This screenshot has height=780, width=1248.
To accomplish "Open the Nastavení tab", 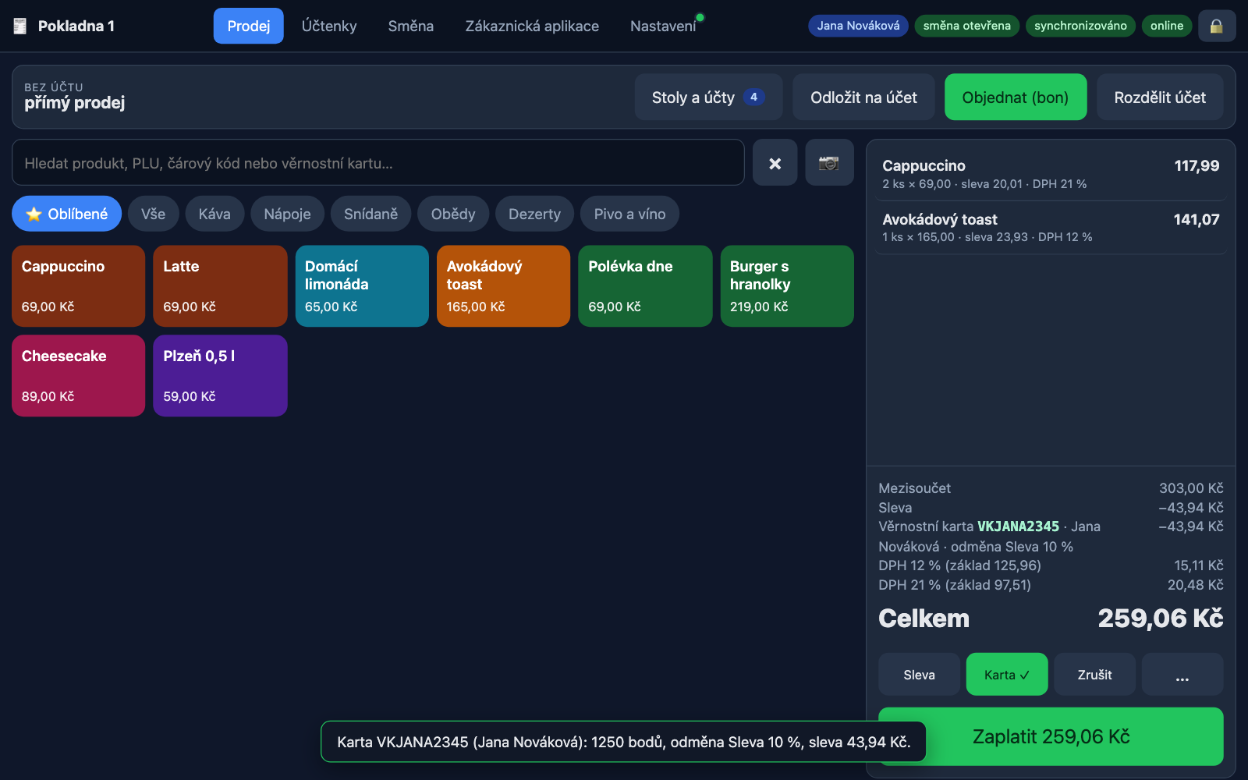I will pyautogui.click(x=663, y=26).
